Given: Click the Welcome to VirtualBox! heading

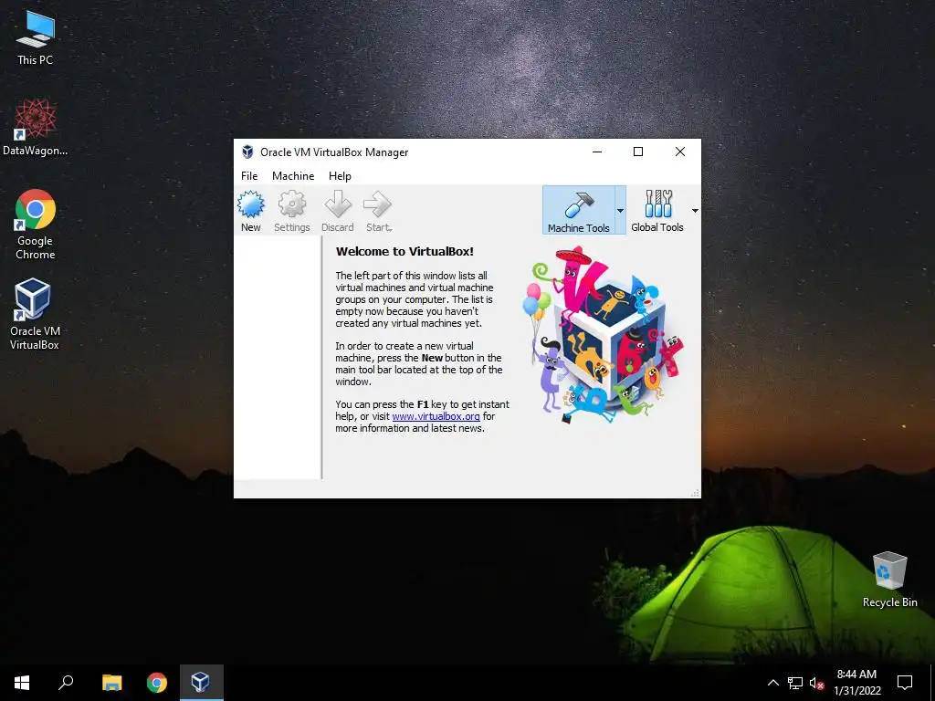Looking at the screenshot, I should pos(404,252).
